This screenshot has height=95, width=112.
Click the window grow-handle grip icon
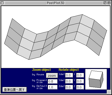[x=109, y=92]
